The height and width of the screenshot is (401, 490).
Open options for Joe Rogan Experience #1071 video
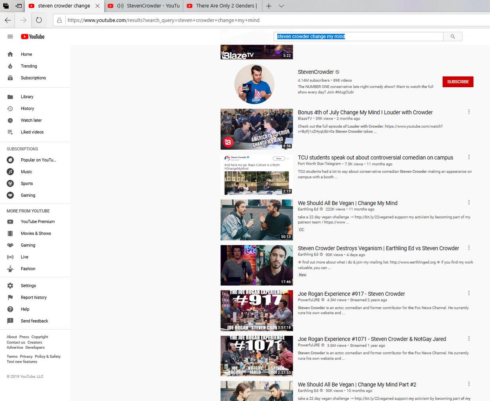tap(469, 339)
